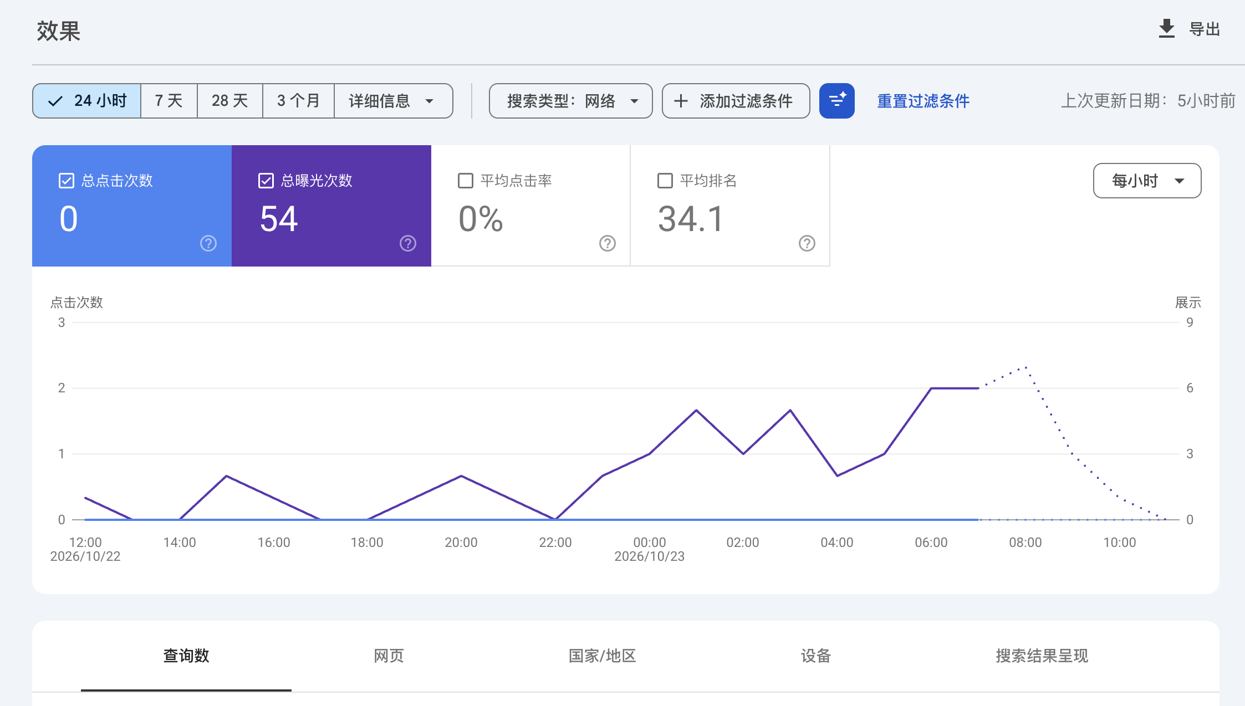Screen dimensions: 1245x706
Task: Click the 上次更新日期：5小时前 text
Action: [x=1148, y=101]
